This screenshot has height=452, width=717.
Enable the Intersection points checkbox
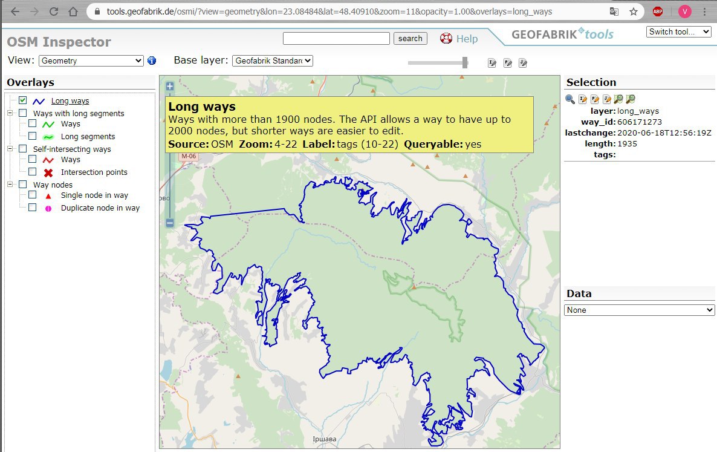pos(33,172)
